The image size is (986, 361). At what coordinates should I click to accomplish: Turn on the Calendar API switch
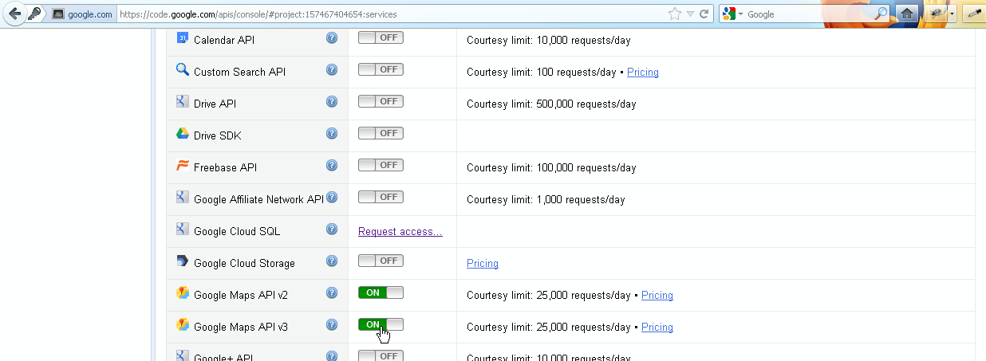[381, 37]
